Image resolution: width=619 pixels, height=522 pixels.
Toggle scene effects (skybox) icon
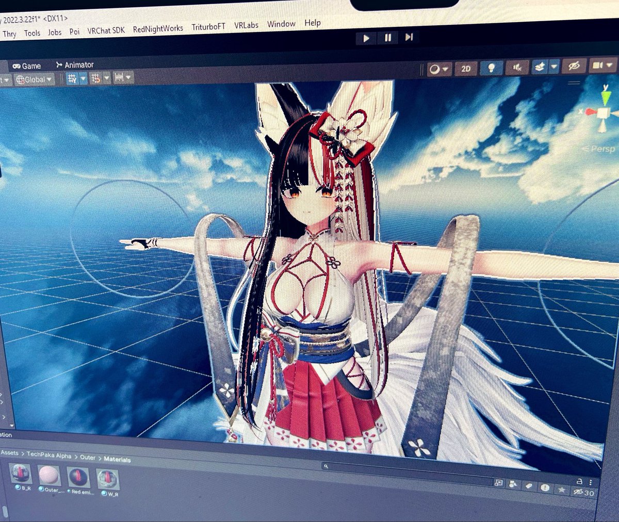(x=540, y=67)
